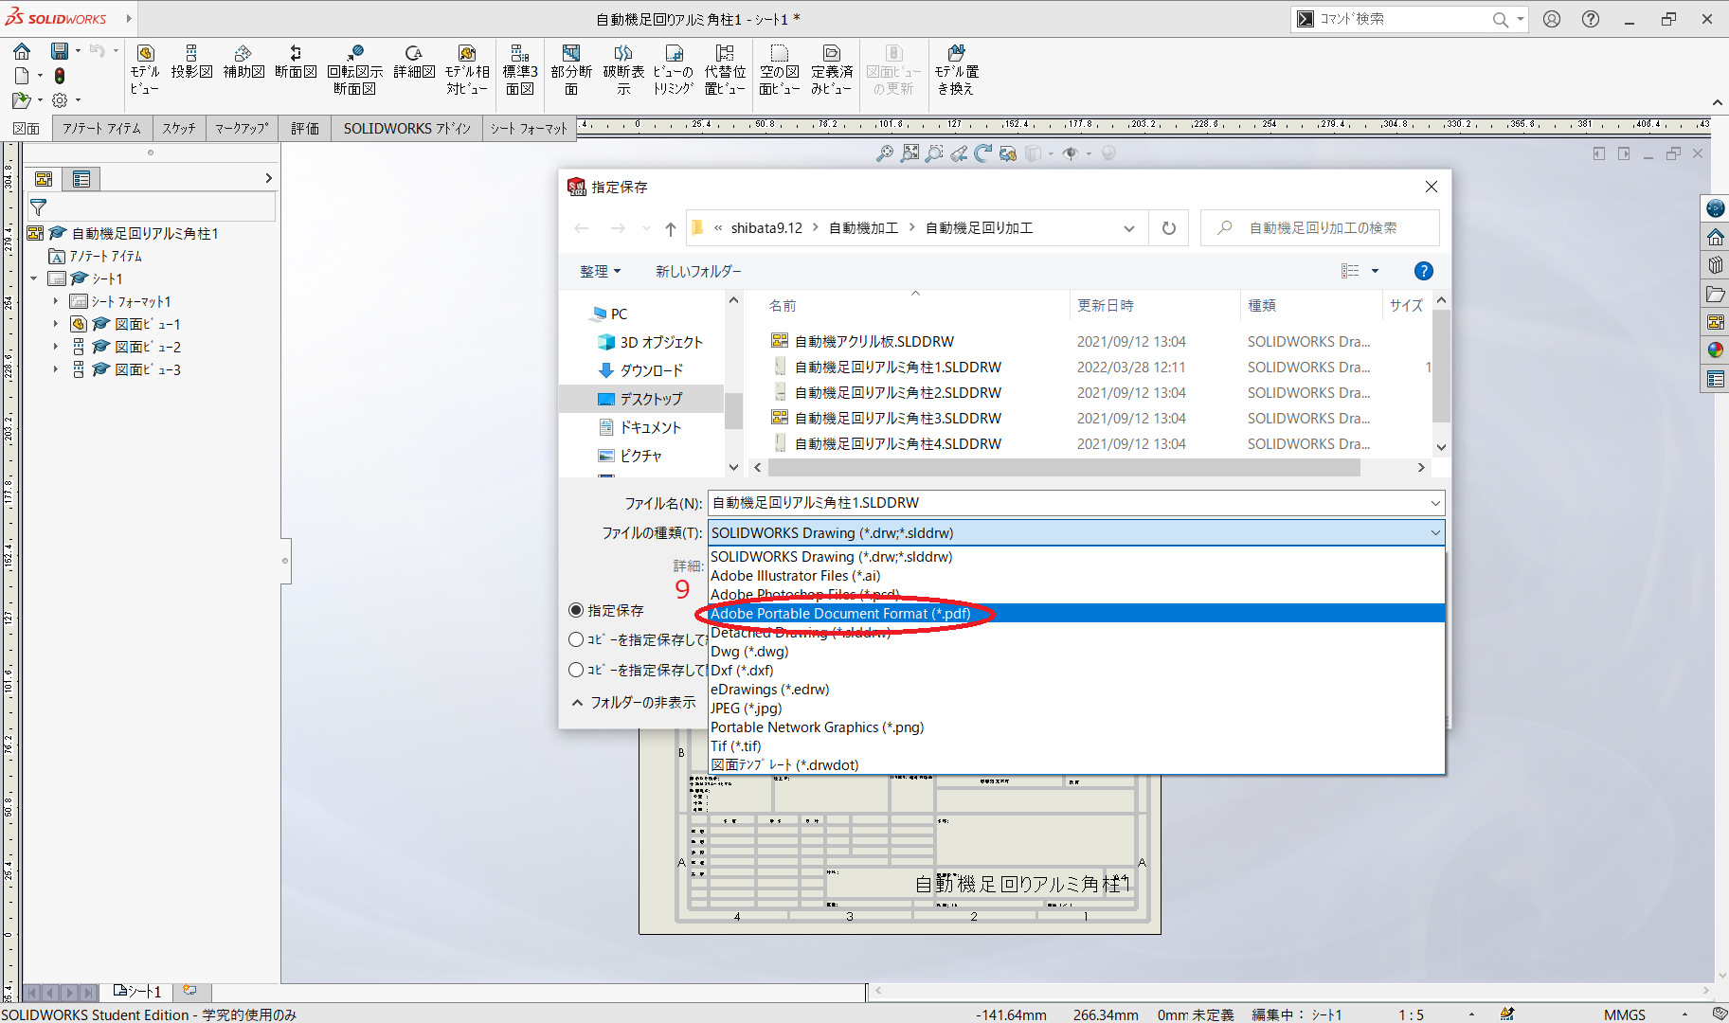The height and width of the screenshot is (1023, 1729).
Task: Click the file name input field
Action: tap(1068, 503)
